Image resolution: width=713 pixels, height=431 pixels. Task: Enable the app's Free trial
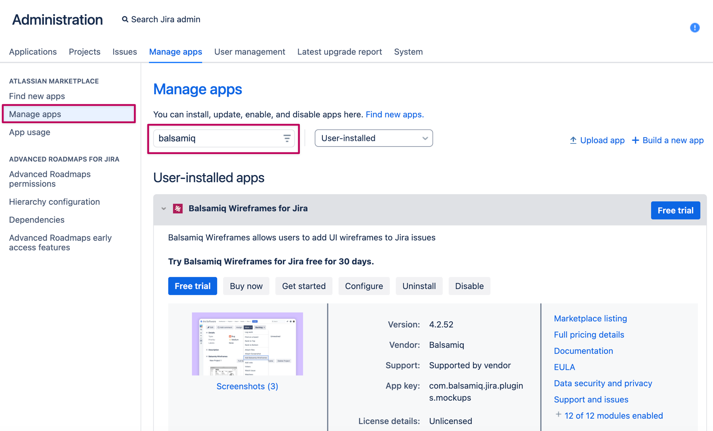193,286
